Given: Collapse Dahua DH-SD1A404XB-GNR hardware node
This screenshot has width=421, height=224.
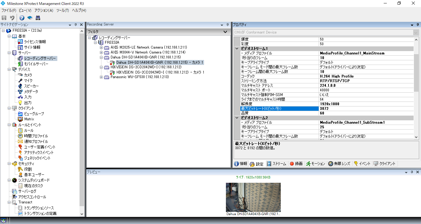Looking at the screenshot, I should (x=101, y=57).
